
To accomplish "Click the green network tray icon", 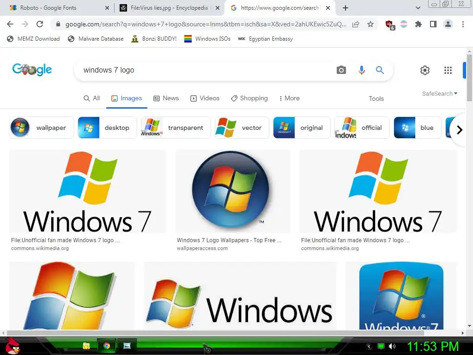I will (x=381, y=346).
